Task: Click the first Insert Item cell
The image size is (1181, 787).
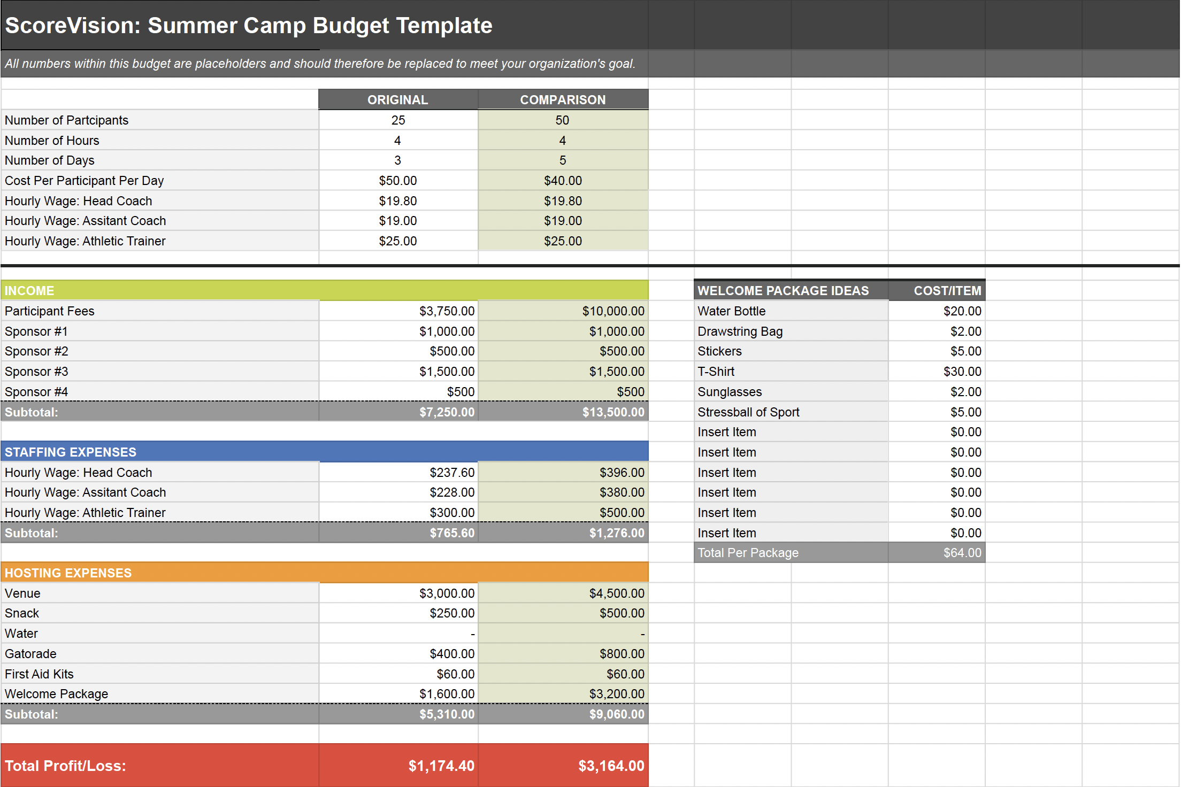Action: (x=791, y=432)
